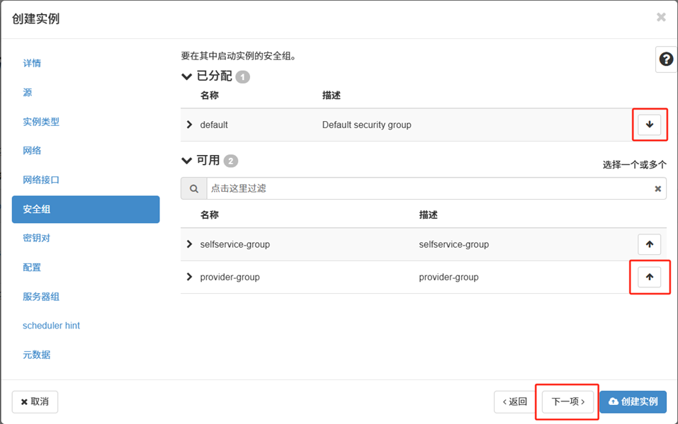
Task: Click the provider-group name cell
Action: pyautogui.click(x=230, y=277)
